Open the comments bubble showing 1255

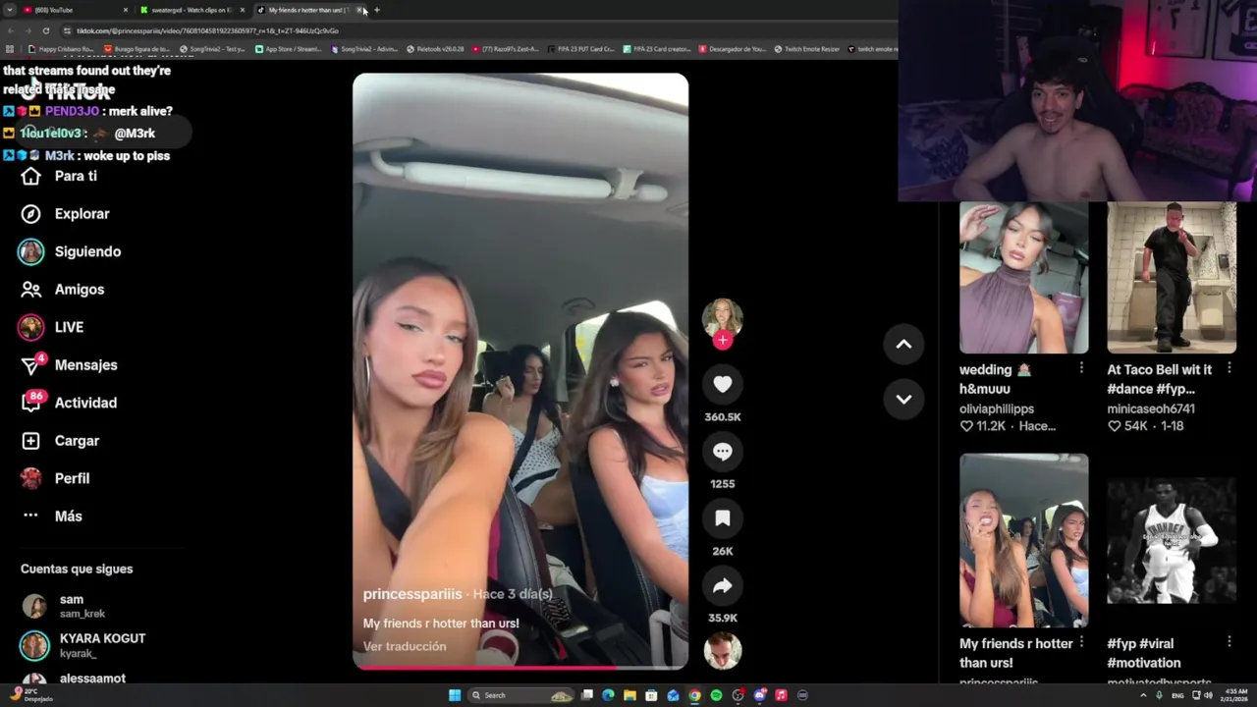click(723, 452)
